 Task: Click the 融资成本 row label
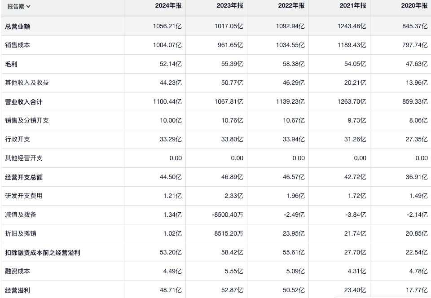[x=18, y=272]
